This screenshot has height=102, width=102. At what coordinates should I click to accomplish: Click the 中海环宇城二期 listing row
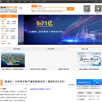pos(89,96)
